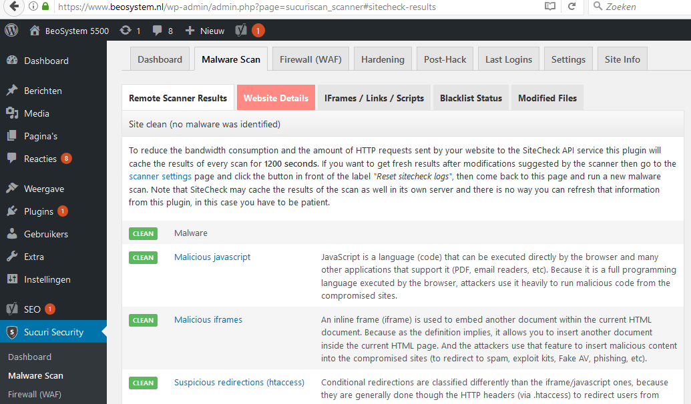Image resolution: width=691 pixels, height=404 pixels.
Task: Open Sucuri Dashboard submenu item
Action: pyautogui.click(x=29, y=357)
